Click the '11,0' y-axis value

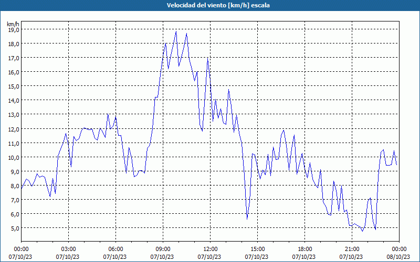tap(14, 143)
